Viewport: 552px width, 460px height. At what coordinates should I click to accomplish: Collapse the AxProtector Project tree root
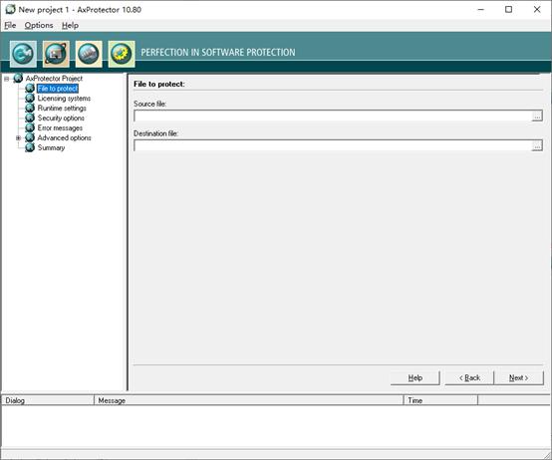pos(6,79)
